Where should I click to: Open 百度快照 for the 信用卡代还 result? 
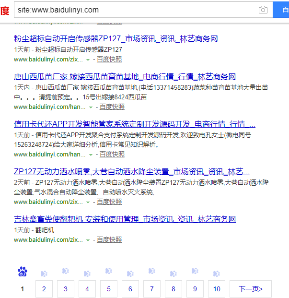(112, 155)
